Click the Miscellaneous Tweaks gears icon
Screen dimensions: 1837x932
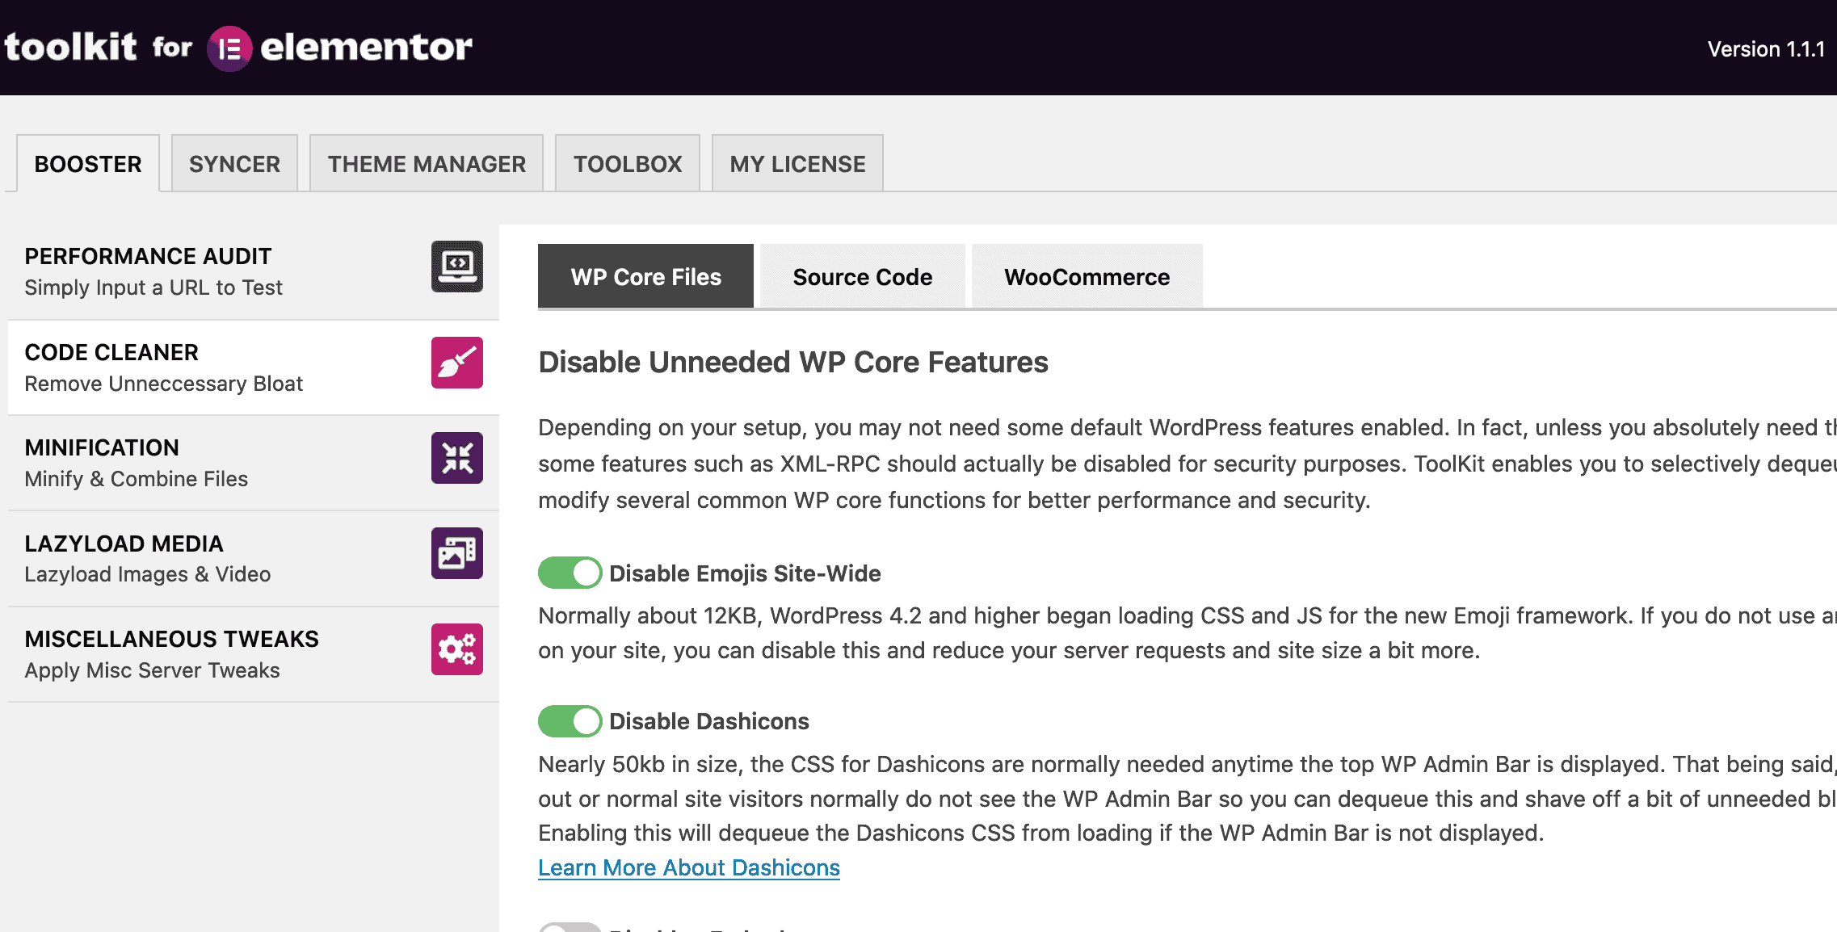click(x=456, y=649)
